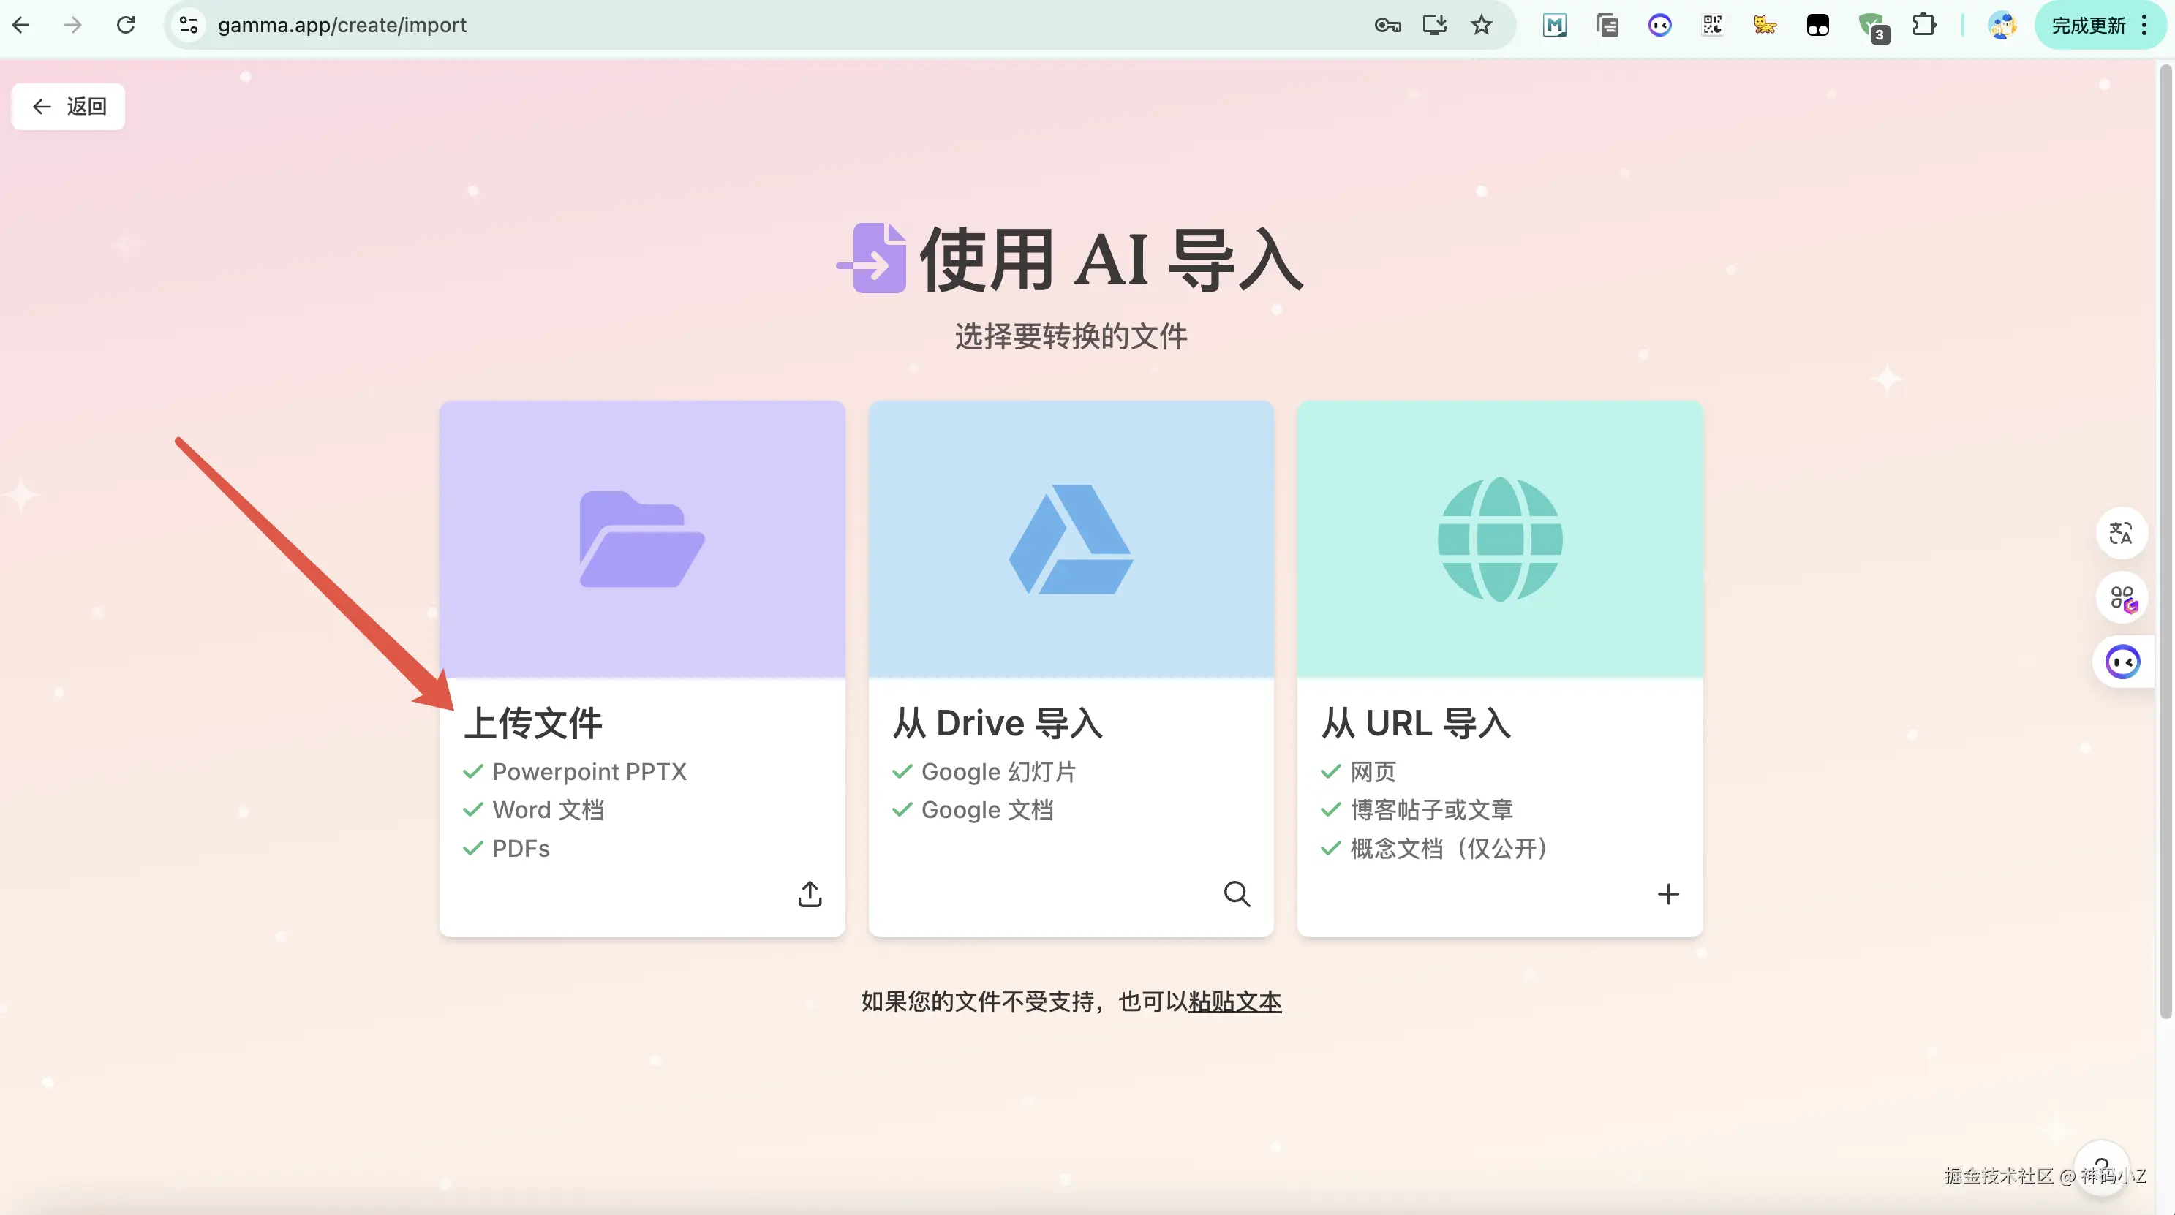Click the Google Drive triangle icon
The image size is (2175, 1215).
[1071, 540]
